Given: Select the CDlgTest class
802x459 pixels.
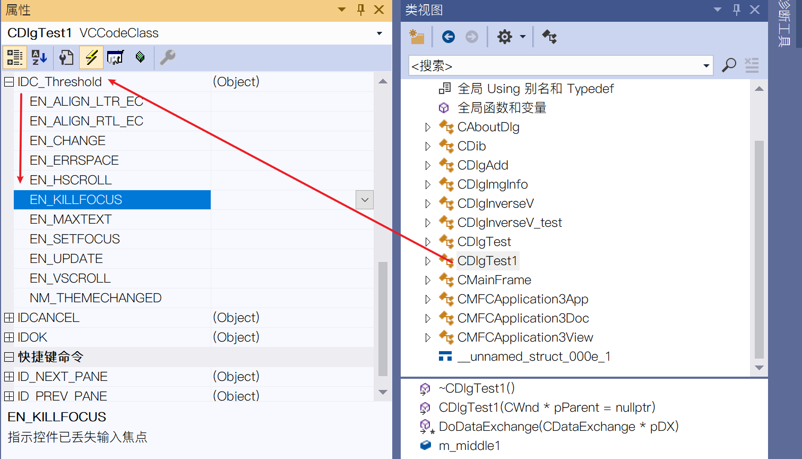Looking at the screenshot, I should pyautogui.click(x=484, y=242).
